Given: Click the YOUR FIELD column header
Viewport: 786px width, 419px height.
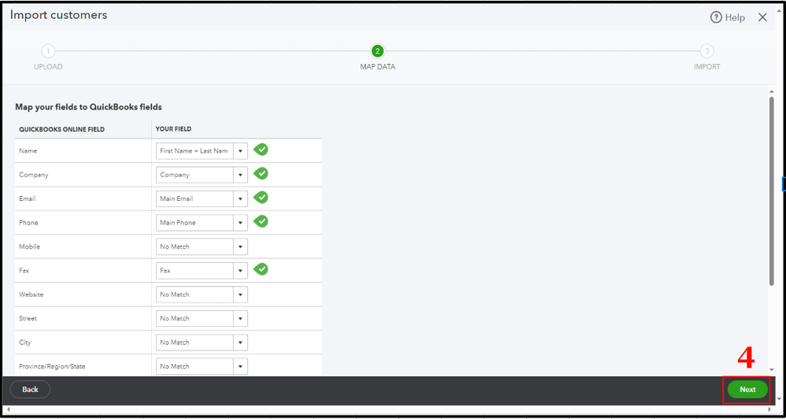Looking at the screenshot, I should tap(173, 129).
